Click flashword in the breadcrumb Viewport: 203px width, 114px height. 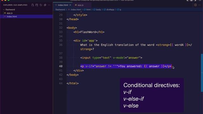pyautogui.click(x=60, y=9)
